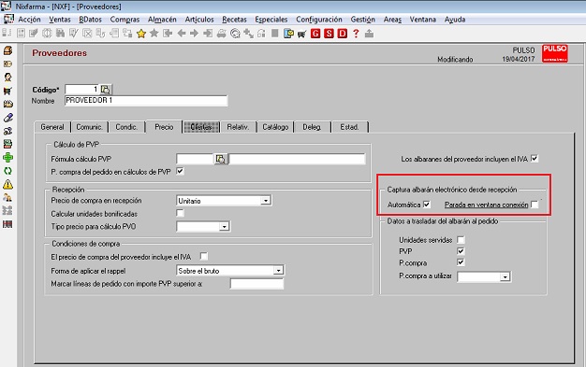Open the Almacén menu
Image resolution: width=586 pixels, height=367 pixels.
[162, 20]
